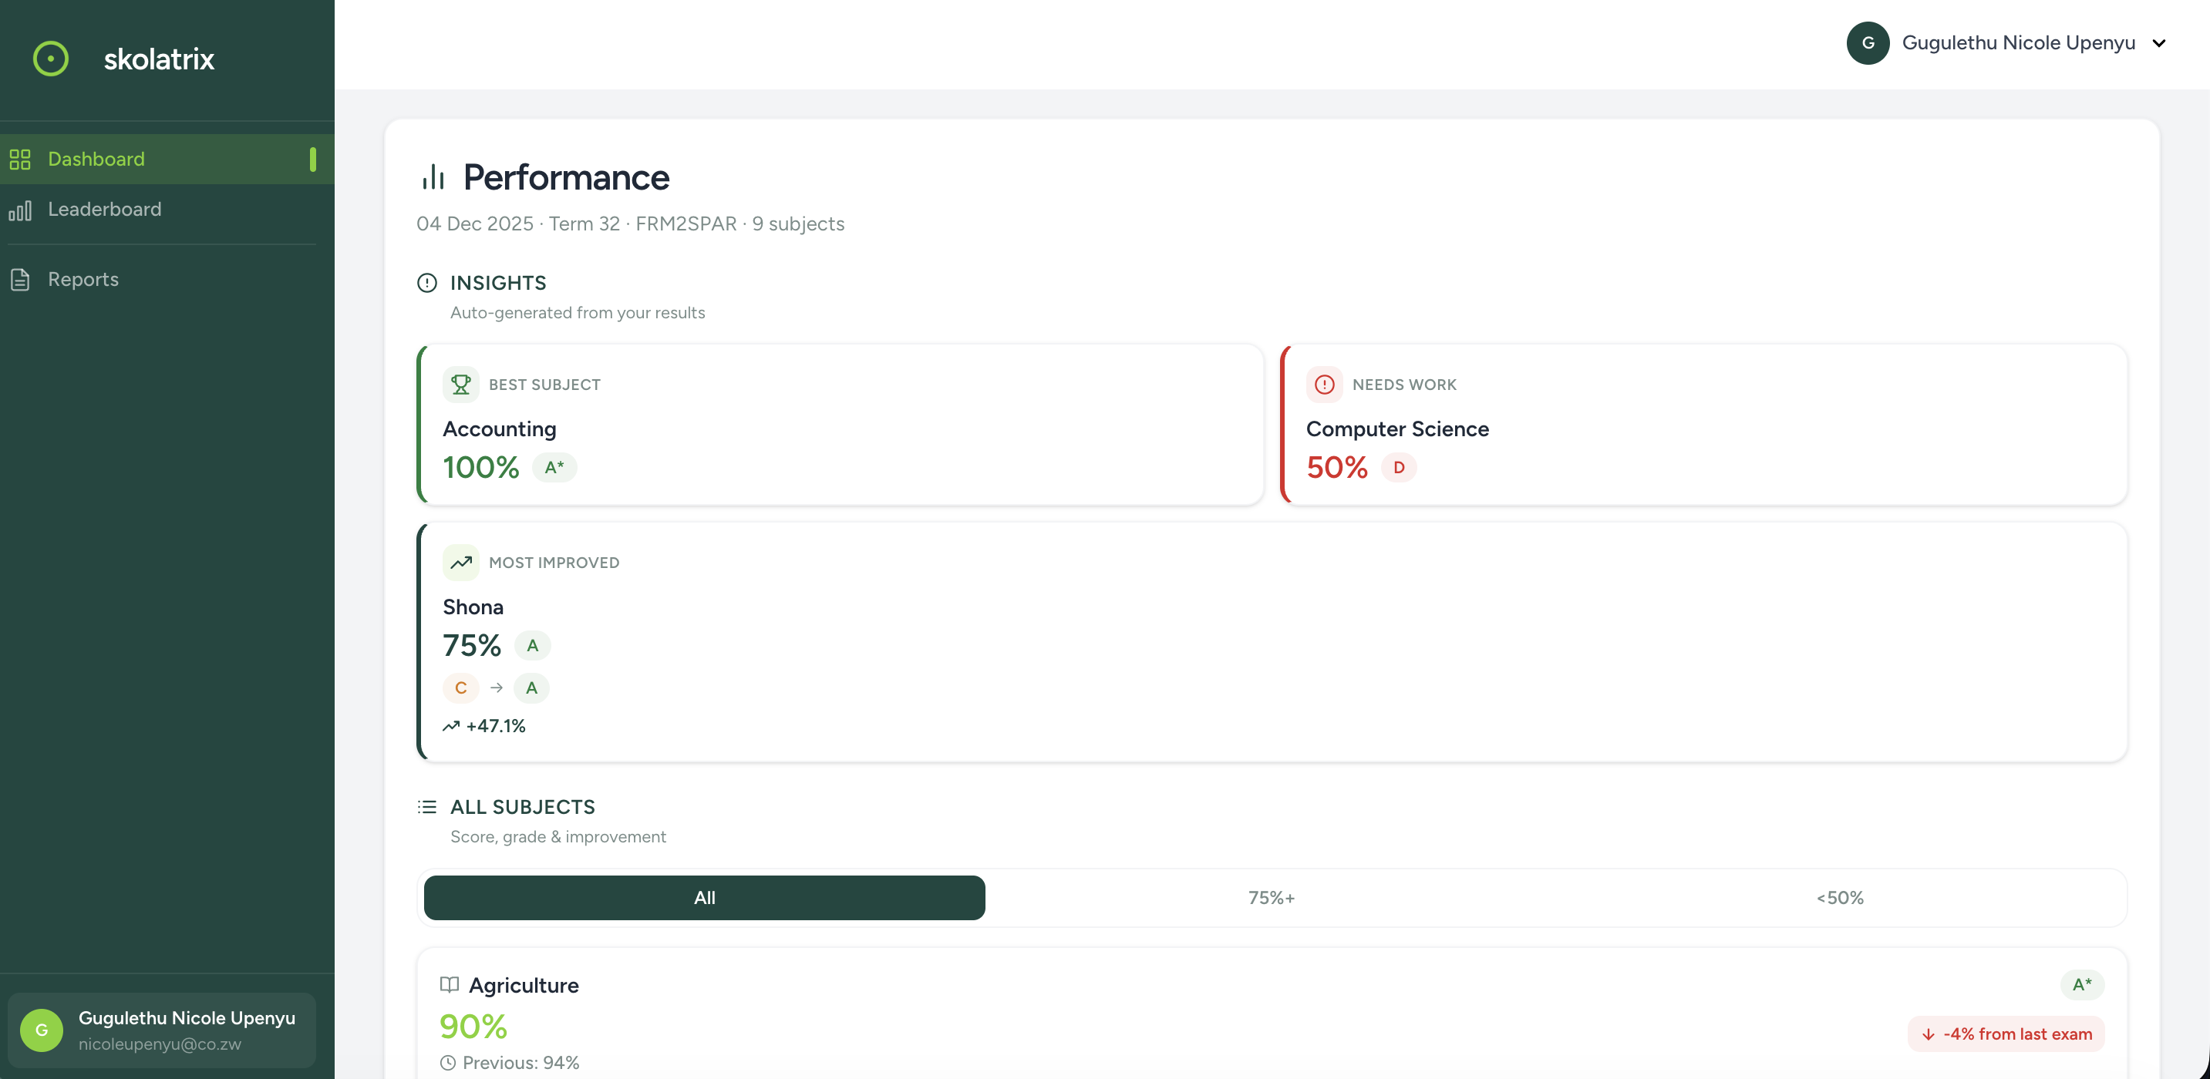The image size is (2210, 1079).
Task: Click the Accounting 100% score
Action: click(x=481, y=468)
